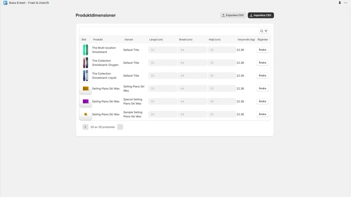Click Ändra for Sample Selling Plans Ski Wax
This screenshot has width=351, height=197.
point(262,114)
